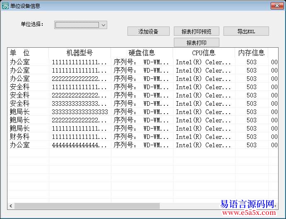Viewport: 286px width, 219px height.
Task: Select the 鲍局长 row with 3333333333333333 model
Action: click(143, 112)
